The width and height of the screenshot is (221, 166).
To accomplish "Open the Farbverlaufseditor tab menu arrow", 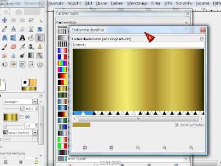I will 202,39.
